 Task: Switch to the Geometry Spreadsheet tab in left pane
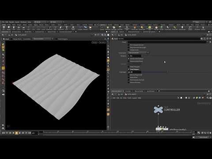[66, 32]
